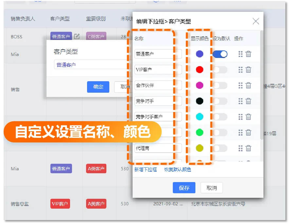Click the drag handle next to 普通客户 toggle
This screenshot has width=289, height=224.
pyautogui.click(x=241, y=54)
